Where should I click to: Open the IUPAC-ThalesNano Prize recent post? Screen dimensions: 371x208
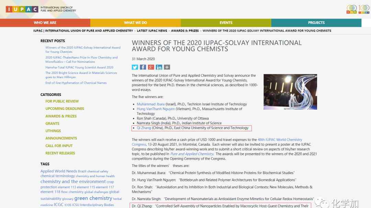pos(81,60)
